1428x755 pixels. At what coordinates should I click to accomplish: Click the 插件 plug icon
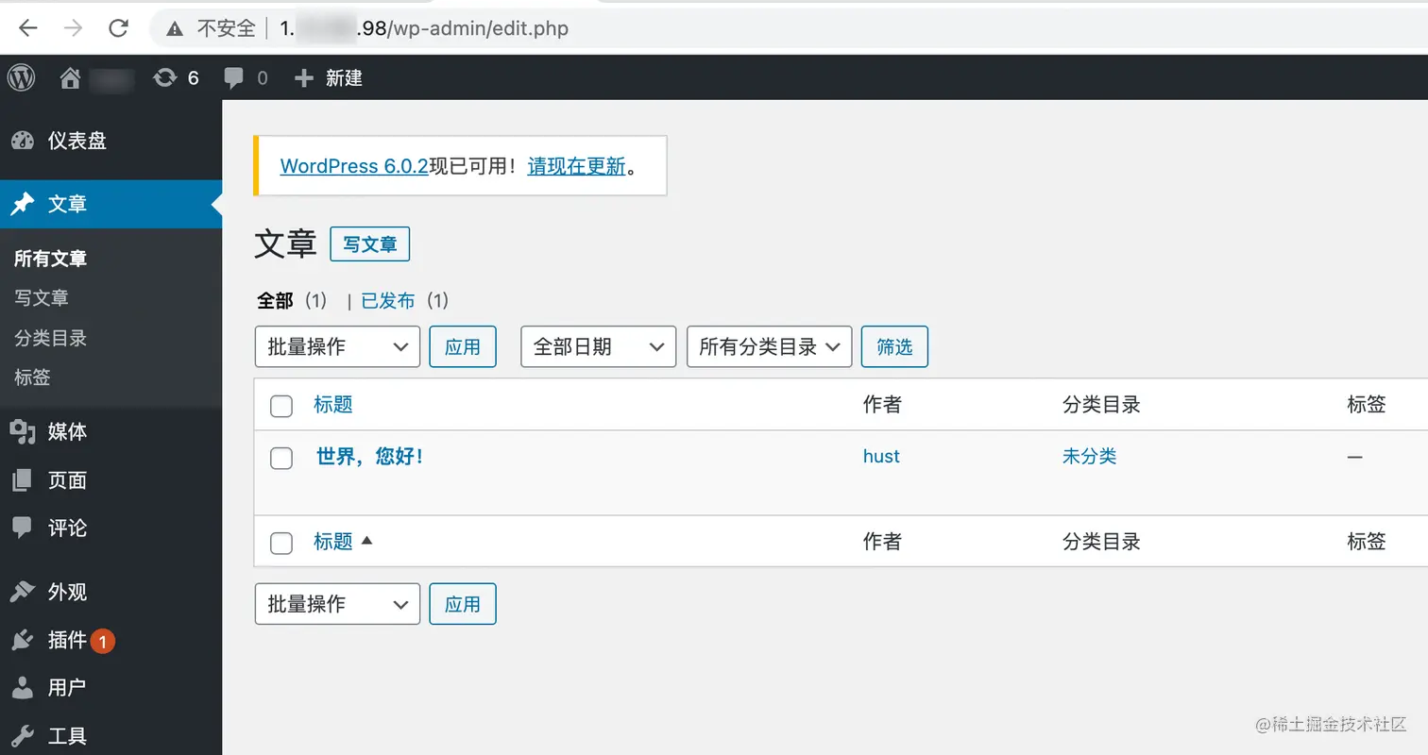pyautogui.click(x=23, y=640)
